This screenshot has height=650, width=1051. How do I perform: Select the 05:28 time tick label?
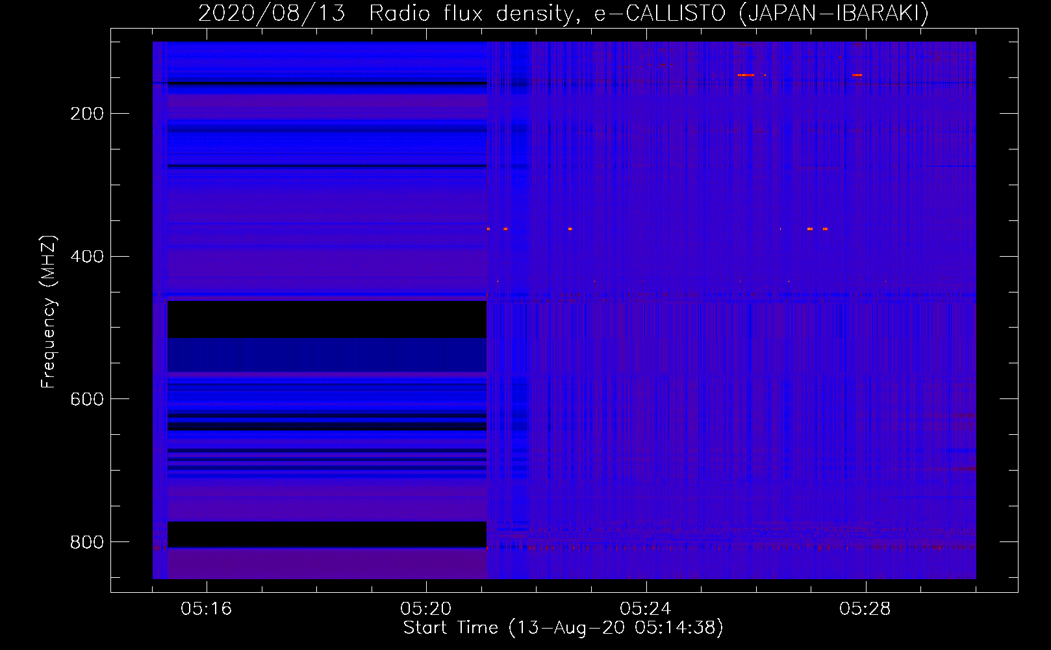[x=865, y=608]
